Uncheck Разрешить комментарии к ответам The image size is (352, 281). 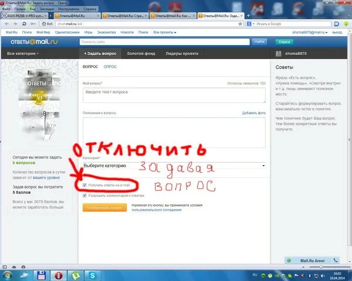(84, 196)
